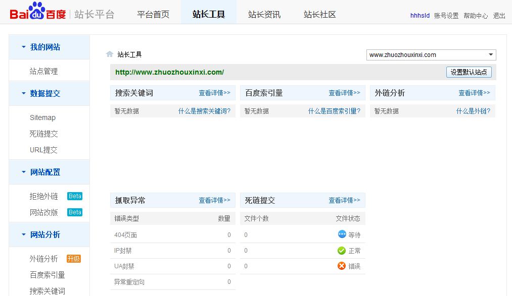
Task: Select Sitemap in the sidebar
Action: coord(42,117)
